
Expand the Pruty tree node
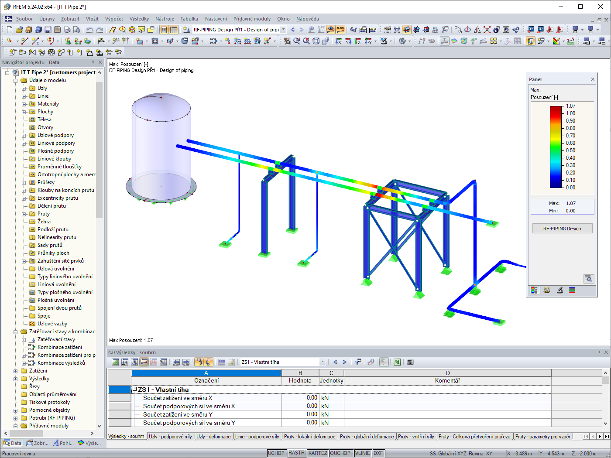(24, 214)
